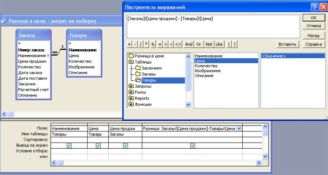328x175 pixels.
Task: Insert the Not logical operator
Action: (209, 44)
